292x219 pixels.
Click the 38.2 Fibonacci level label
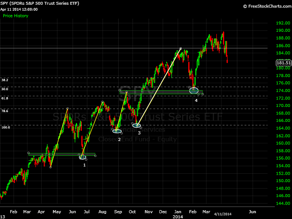click(5, 80)
